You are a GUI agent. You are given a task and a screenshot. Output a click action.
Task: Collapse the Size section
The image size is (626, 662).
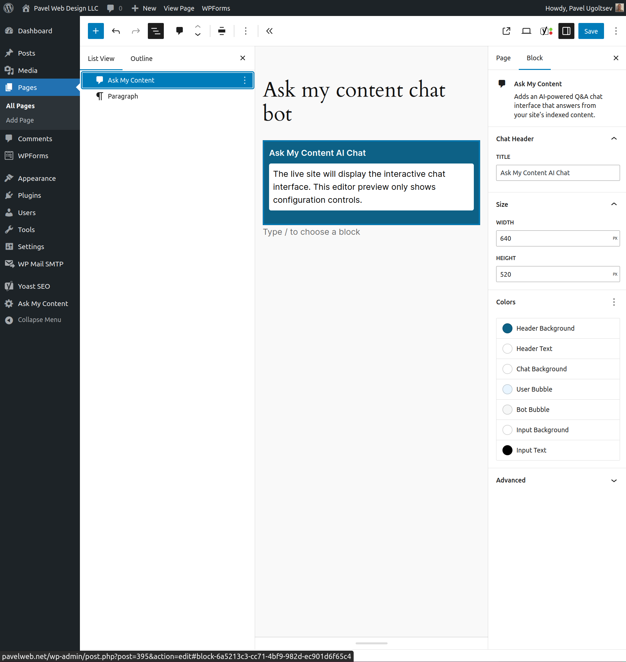[x=614, y=204]
